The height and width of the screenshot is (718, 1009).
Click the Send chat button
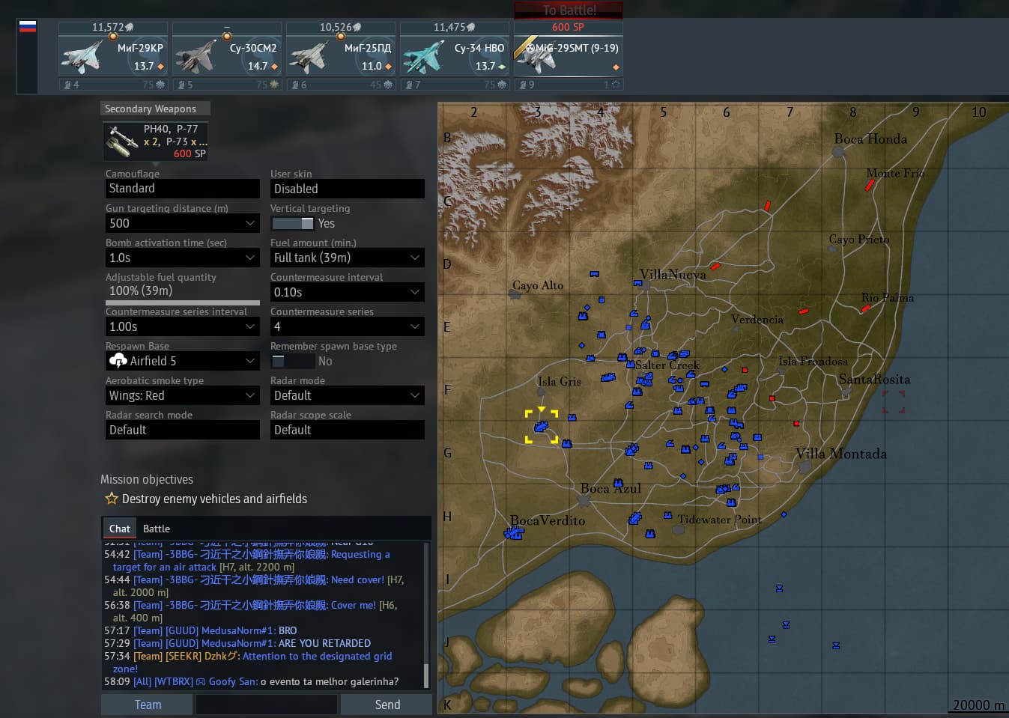[x=387, y=705]
